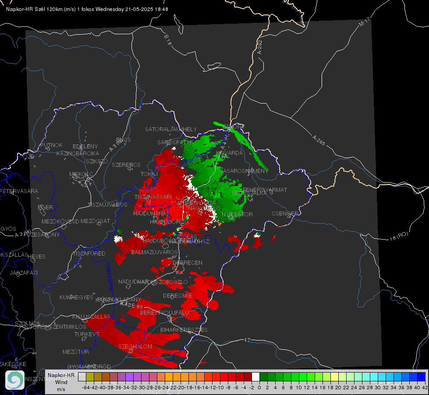This screenshot has height=395, width=429.
Task: Click the SZERENCS town label
Action: (x=126, y=165)
